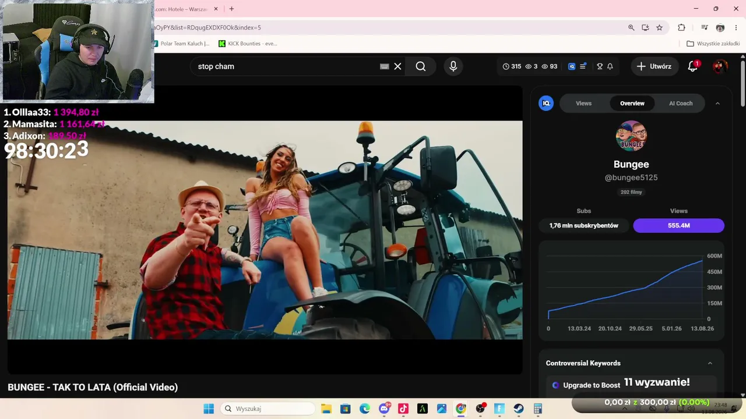Image resolution: width=746 pixels, height=419 pixels.
Task: Open Discord from the taskbar
Action: click(x=384, y=409)
